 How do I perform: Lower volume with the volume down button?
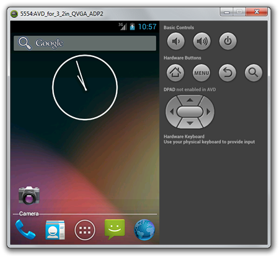click(175, 41)
